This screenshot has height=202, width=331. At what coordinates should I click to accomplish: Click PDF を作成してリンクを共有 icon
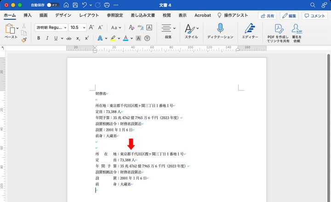click(x=278, y=28)
